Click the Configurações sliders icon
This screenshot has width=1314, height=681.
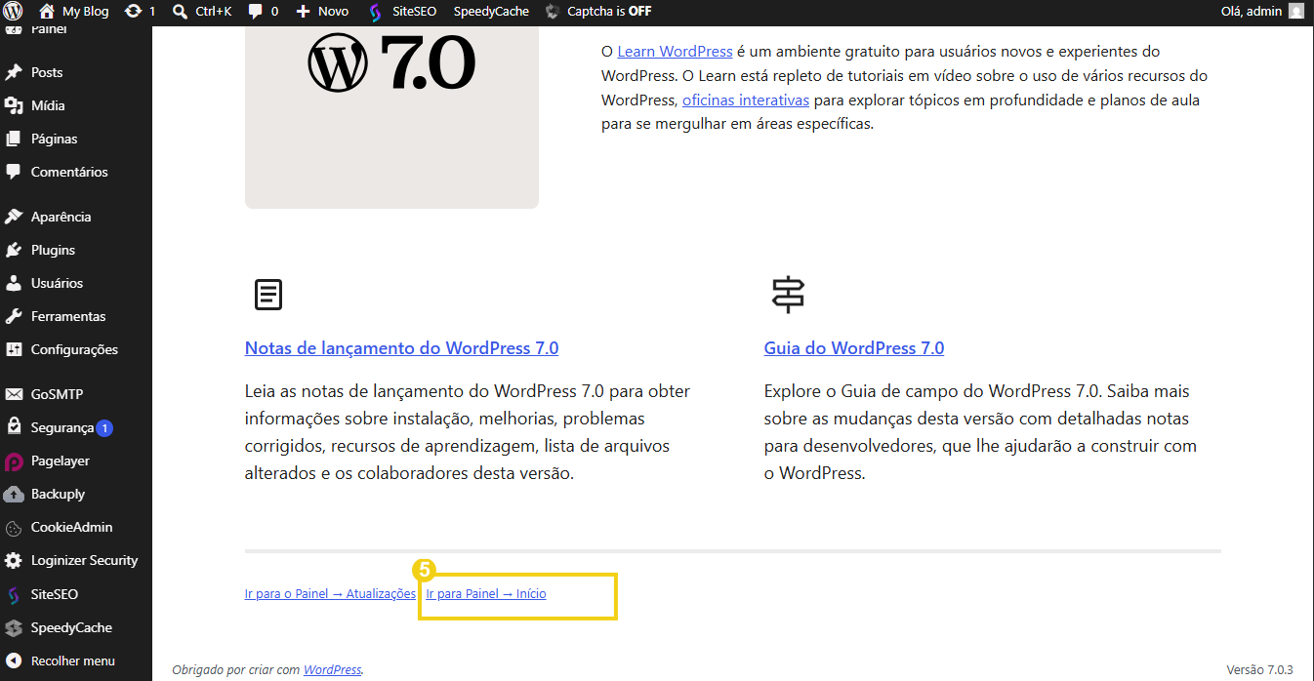pos(14,349)
